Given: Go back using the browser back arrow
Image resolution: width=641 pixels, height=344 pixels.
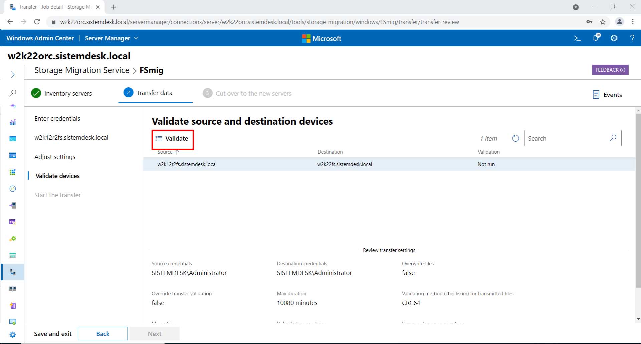Looking at the screenshot, I should point(10,22).
